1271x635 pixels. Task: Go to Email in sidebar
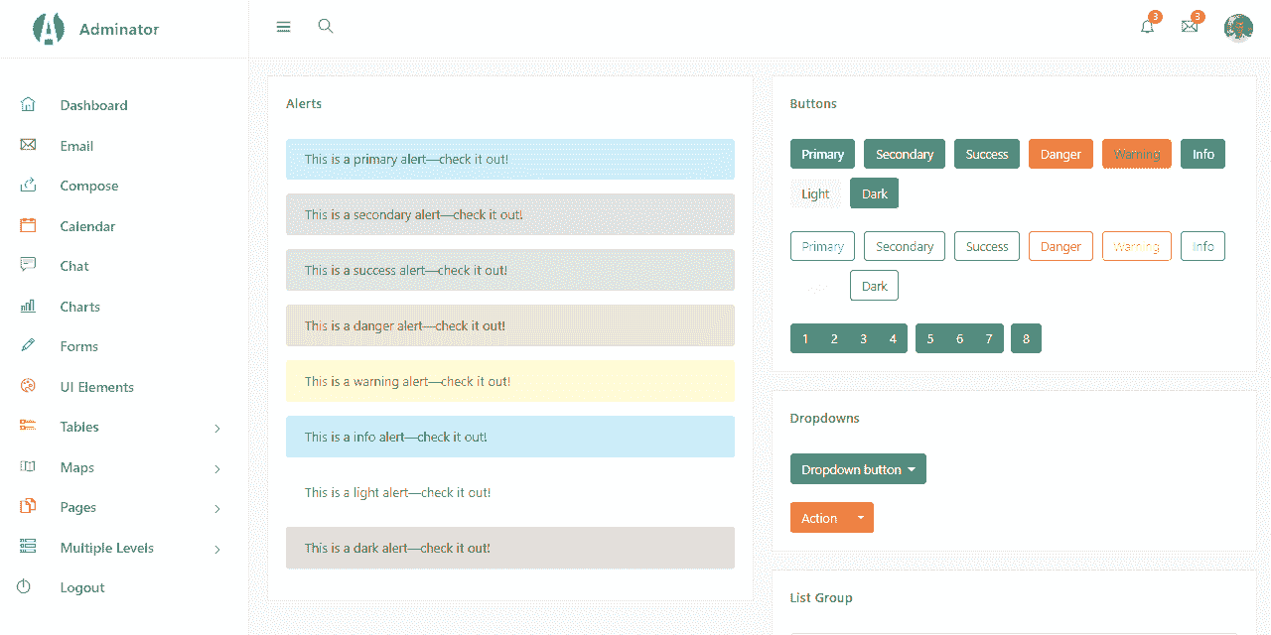pyautogui.click(x=76, y=146)
